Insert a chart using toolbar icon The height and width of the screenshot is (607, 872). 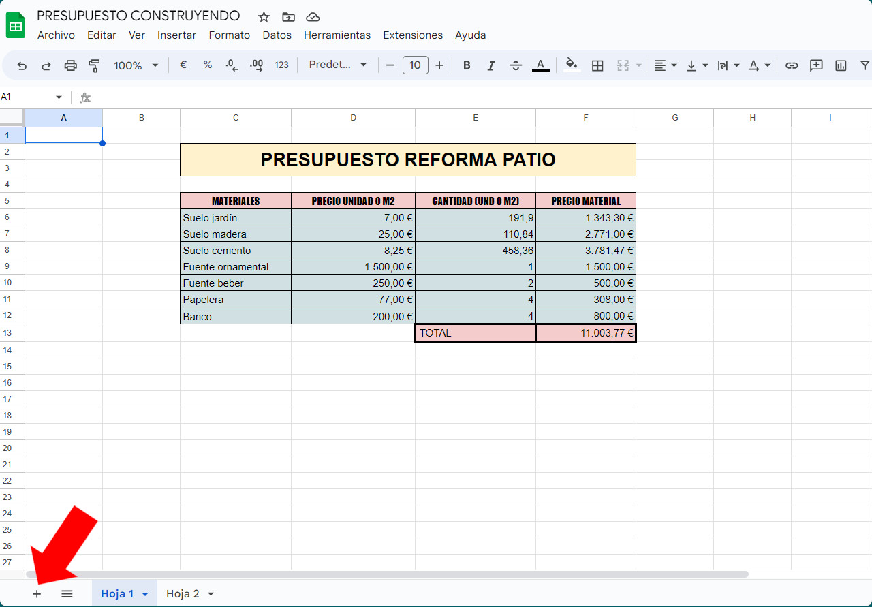[841, 65]
